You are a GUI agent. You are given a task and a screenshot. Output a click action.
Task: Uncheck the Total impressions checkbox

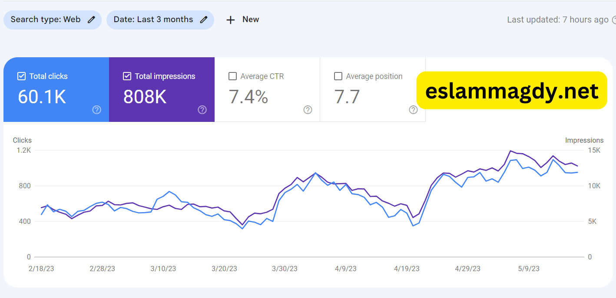pyautogui.click(x=127, y=76)
